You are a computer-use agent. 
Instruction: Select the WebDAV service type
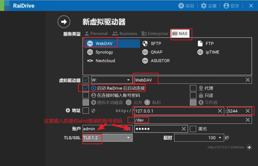point(112,43)
